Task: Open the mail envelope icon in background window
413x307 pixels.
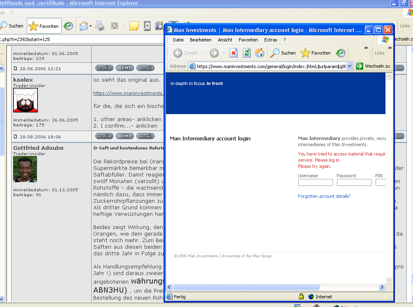Action: pyautogui.click(x=83, y=26)
